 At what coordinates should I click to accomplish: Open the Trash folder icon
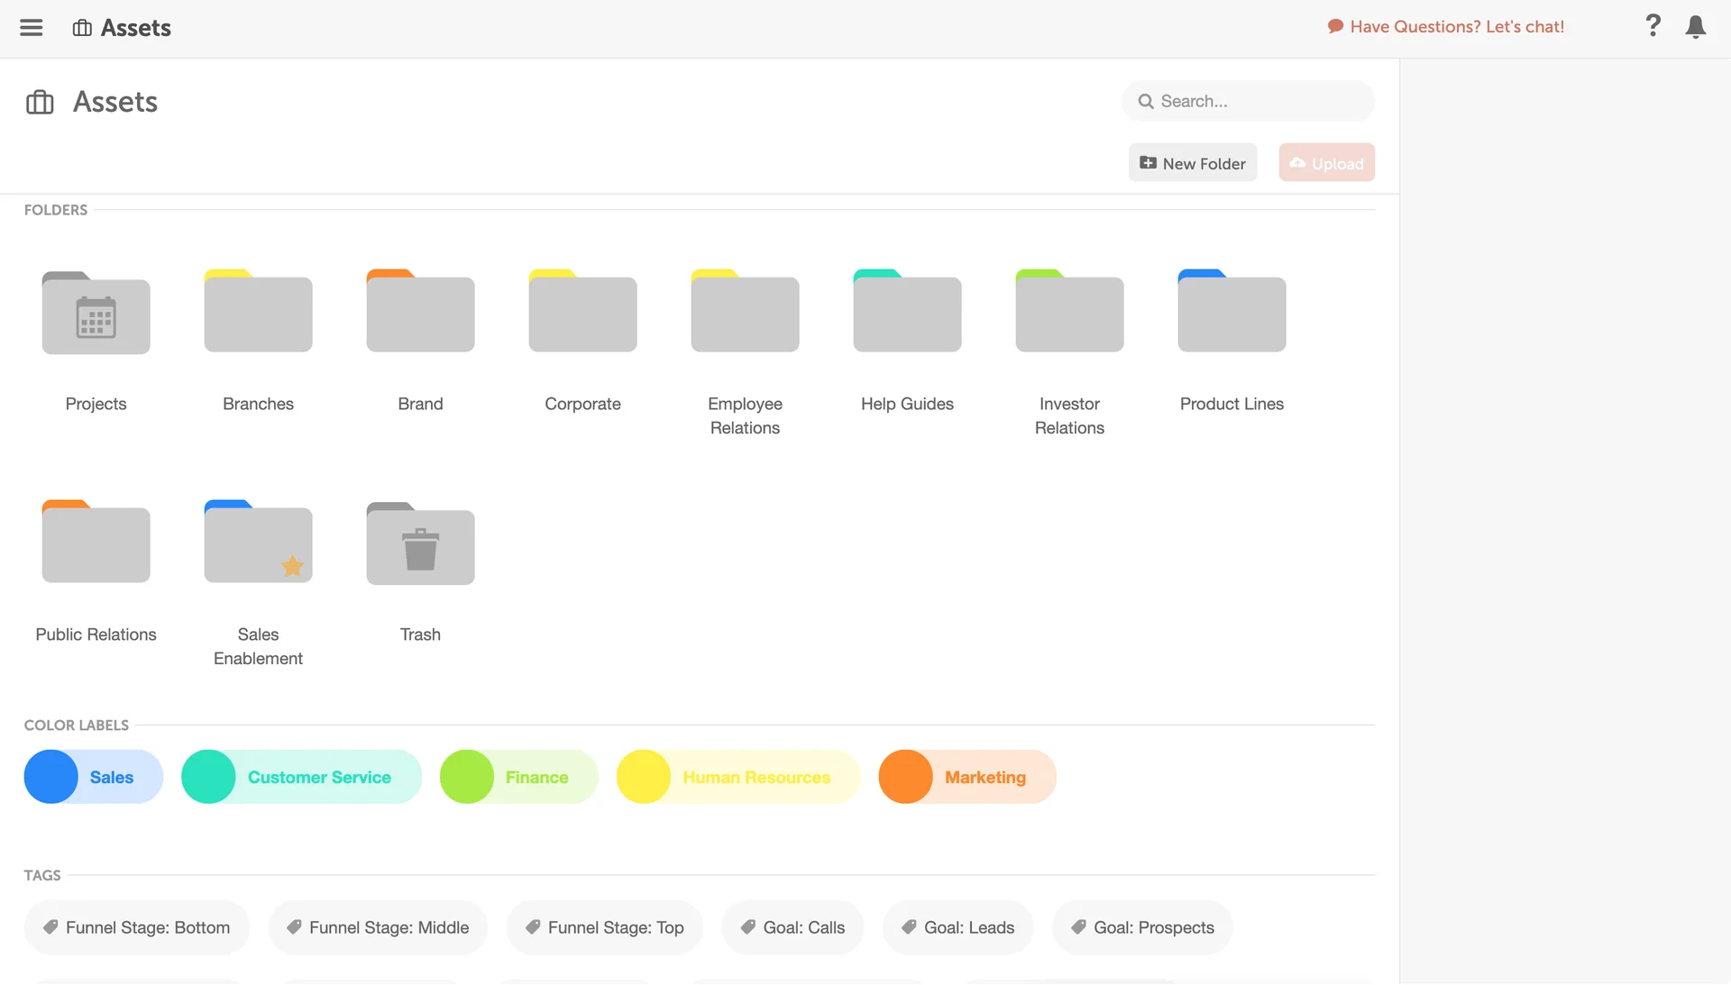pos(420,543)
